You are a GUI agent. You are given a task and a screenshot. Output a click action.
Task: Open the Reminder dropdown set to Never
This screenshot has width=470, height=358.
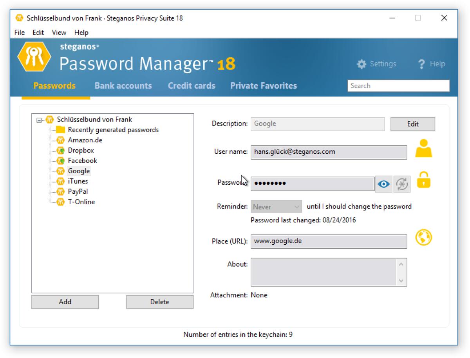click(276, 207)
